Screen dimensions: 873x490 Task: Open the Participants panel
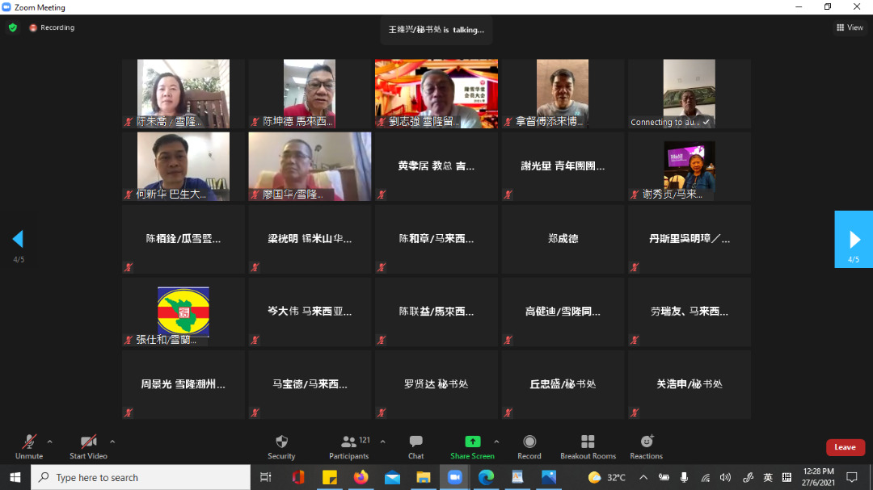pyautogui.click(x=349, y=442)
